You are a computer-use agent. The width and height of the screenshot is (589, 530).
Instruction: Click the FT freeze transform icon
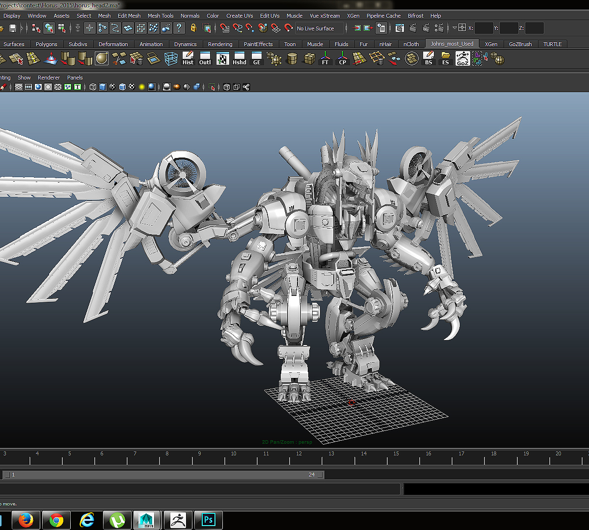tap(325, 59)
